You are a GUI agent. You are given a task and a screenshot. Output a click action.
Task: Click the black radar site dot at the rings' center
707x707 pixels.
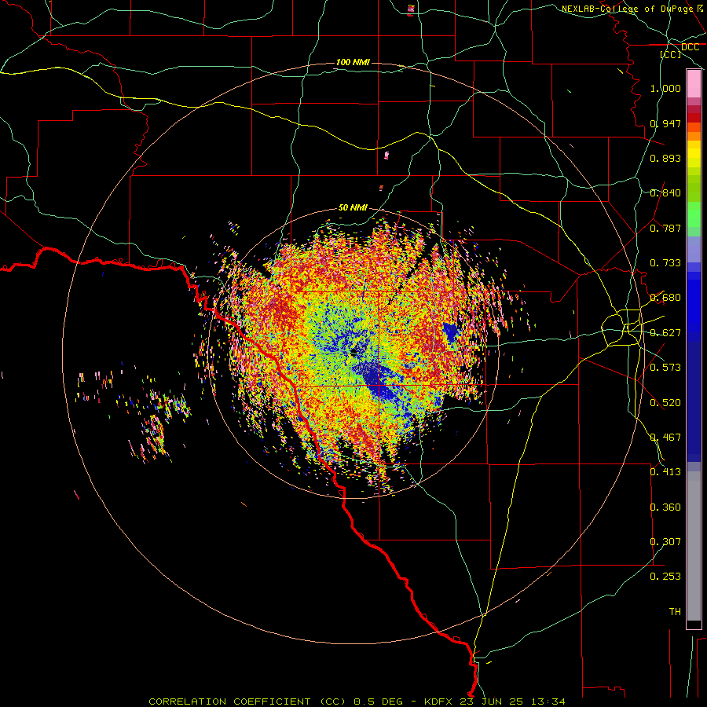(x=354, y=351)
